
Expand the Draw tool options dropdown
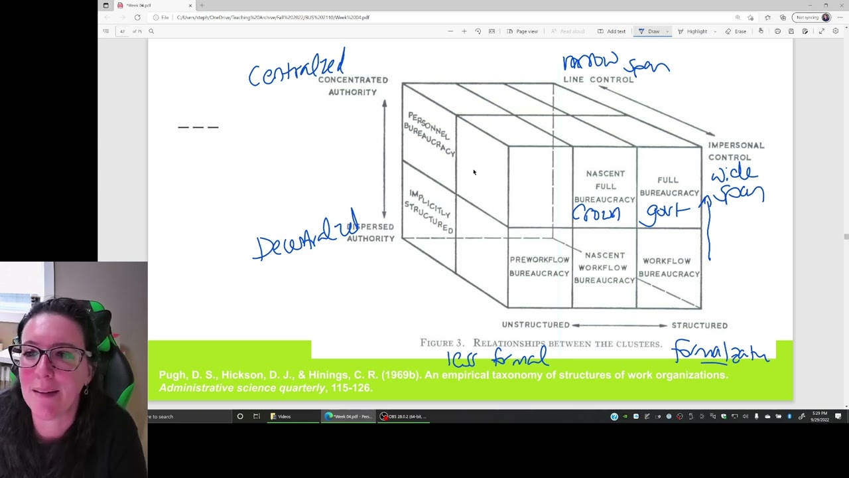(667, 31)
